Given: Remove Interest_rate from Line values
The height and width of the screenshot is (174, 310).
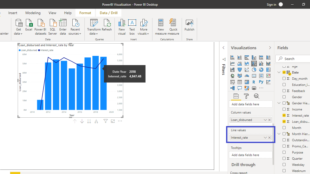Looking at the screenshot, I should click(269, 138).
